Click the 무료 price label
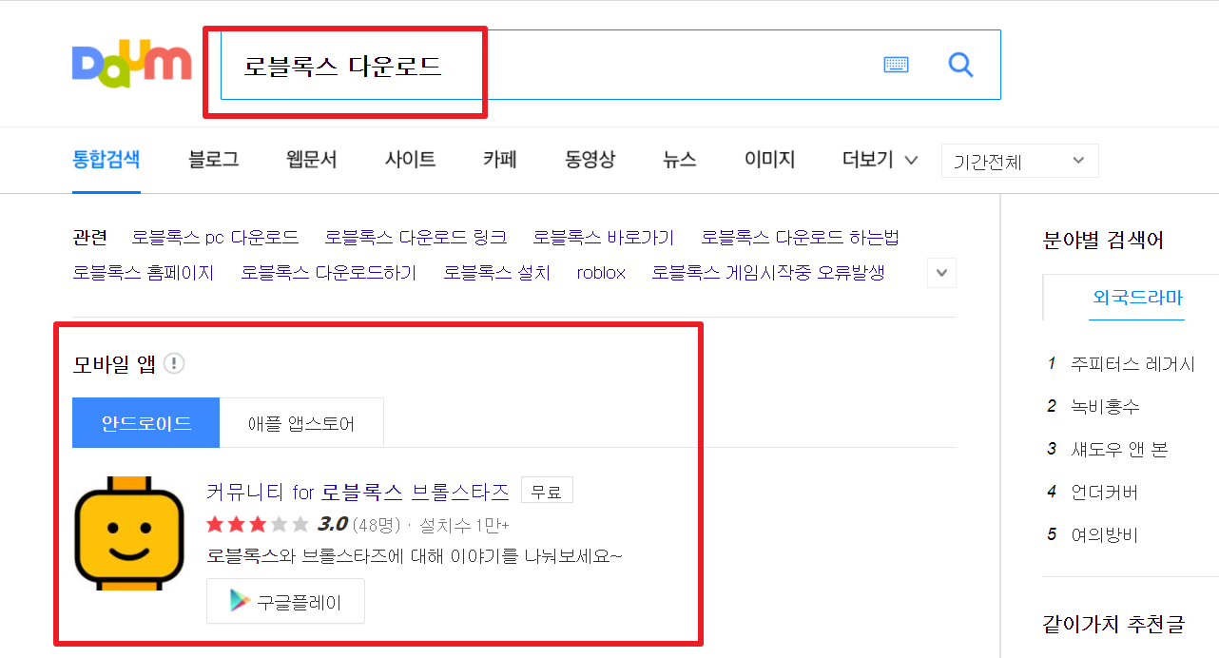Viewport: 1219px width, 658px height. (x=547, y=492)
